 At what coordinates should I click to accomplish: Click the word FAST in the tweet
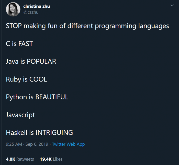[26, 44]
